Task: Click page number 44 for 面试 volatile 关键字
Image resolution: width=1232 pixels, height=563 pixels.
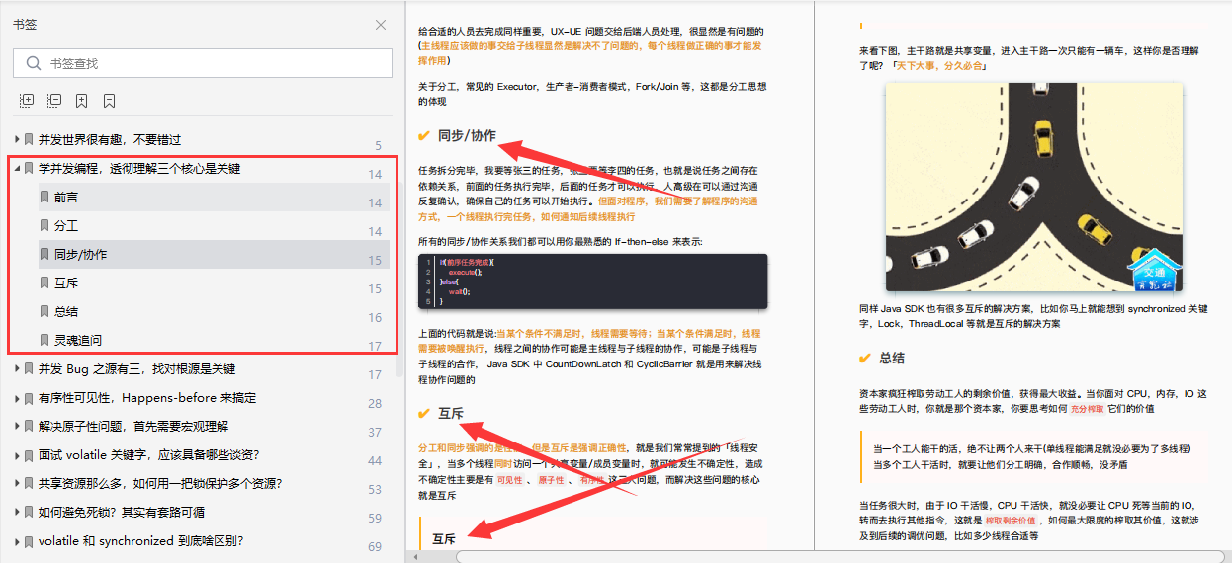Action: (375, 461)
